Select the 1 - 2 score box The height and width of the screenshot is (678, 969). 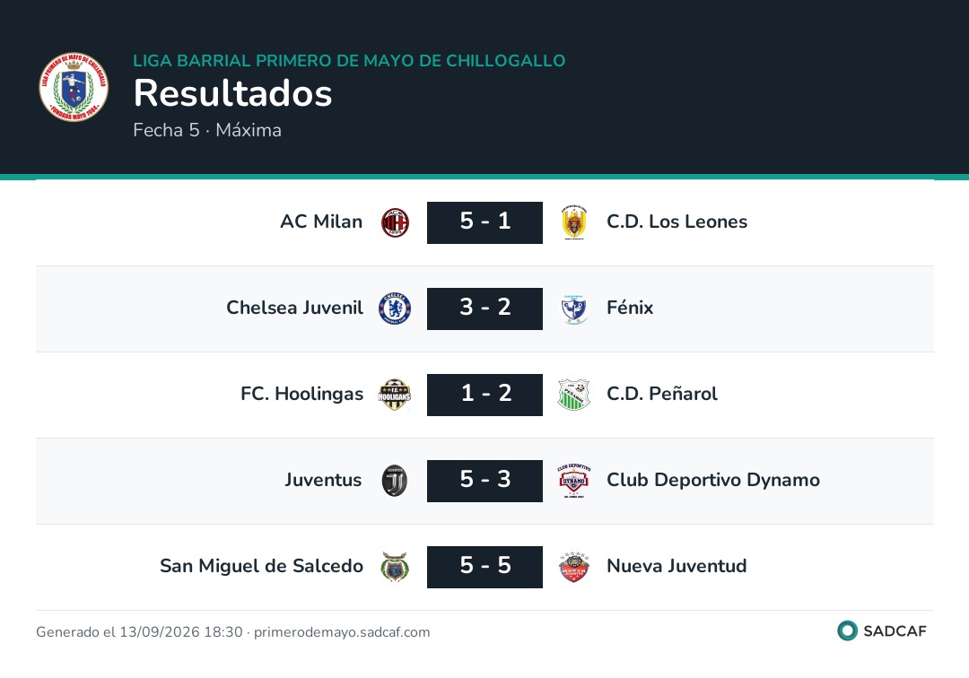click(x=485, y=395)
